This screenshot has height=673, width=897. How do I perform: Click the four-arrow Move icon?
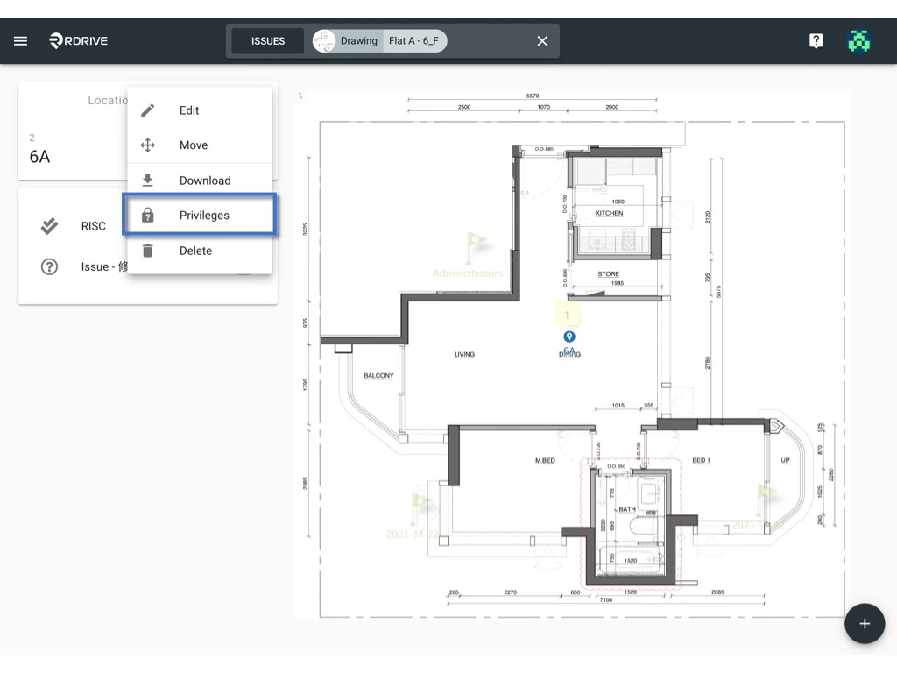pyautogui.click(x=147, y=145)
